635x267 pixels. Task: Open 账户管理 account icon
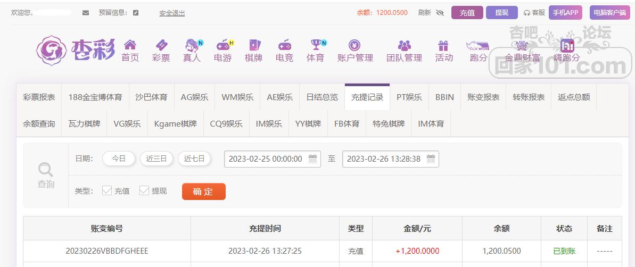click(x=354, y=45)
